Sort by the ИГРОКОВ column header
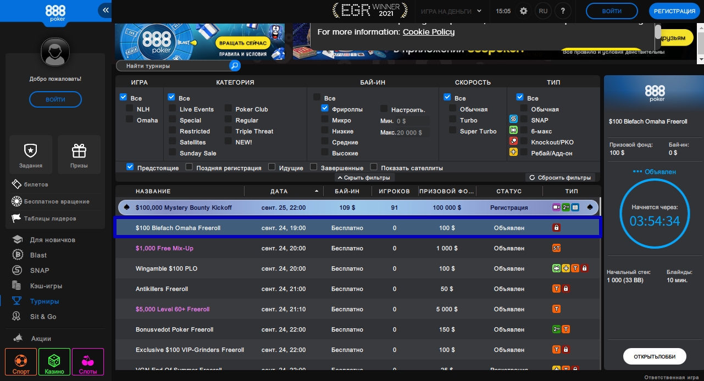This screenshot has height=381, width=704. coord(395,191)
